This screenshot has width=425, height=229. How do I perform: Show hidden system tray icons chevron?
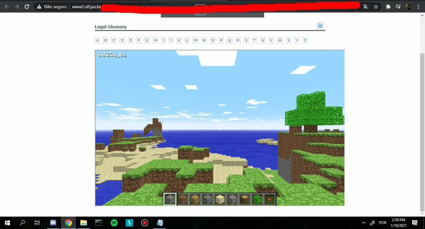point(364,223)
